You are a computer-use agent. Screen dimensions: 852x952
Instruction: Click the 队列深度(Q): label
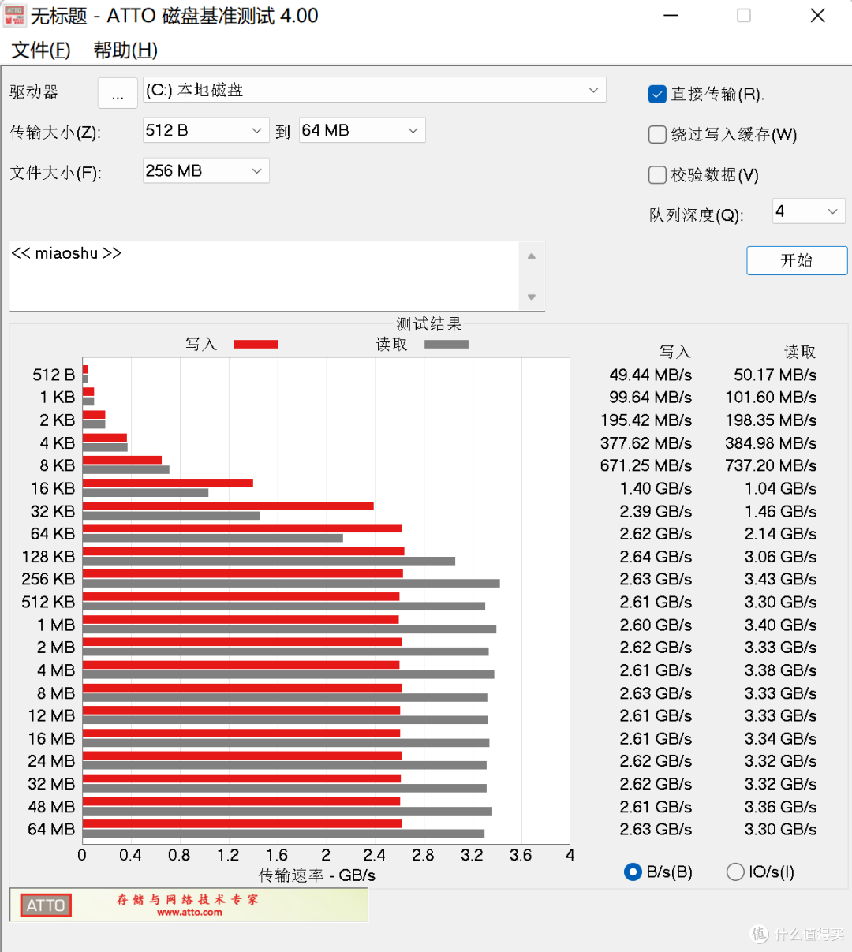pos(696,215)
